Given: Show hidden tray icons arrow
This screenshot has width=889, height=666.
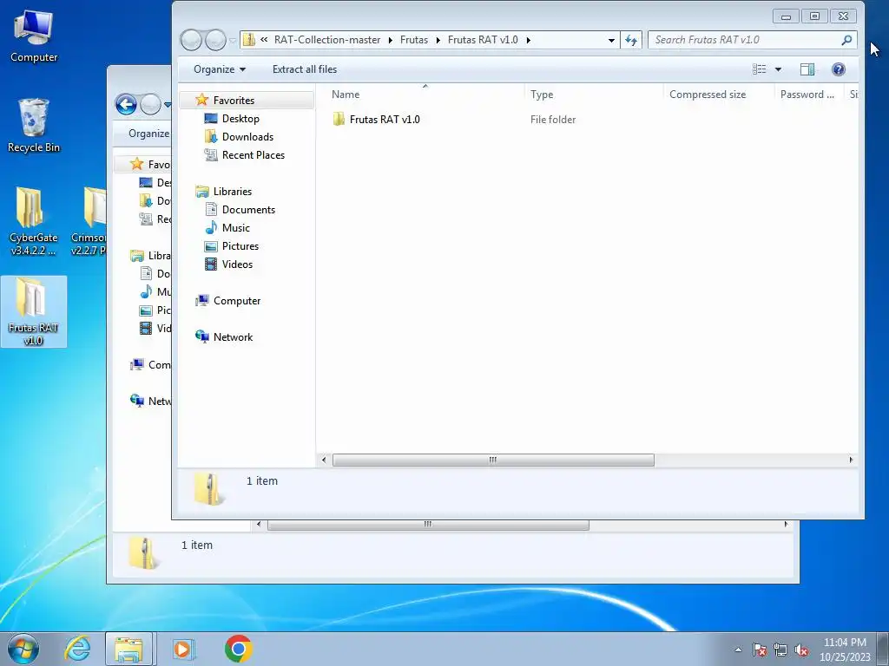Looking at the screenshot, I should (x=738, y=650).
